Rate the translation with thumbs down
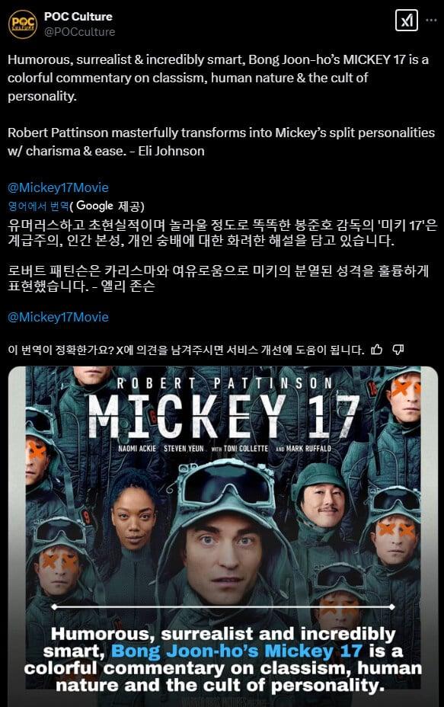This screenshot has height=707, width=444. pyautogui.click(x=398, y=350)
